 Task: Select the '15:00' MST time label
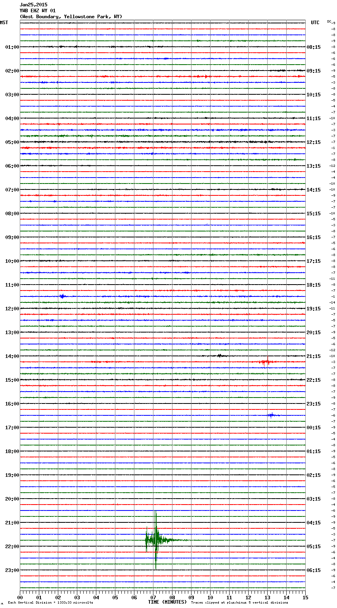coord(12,380)
